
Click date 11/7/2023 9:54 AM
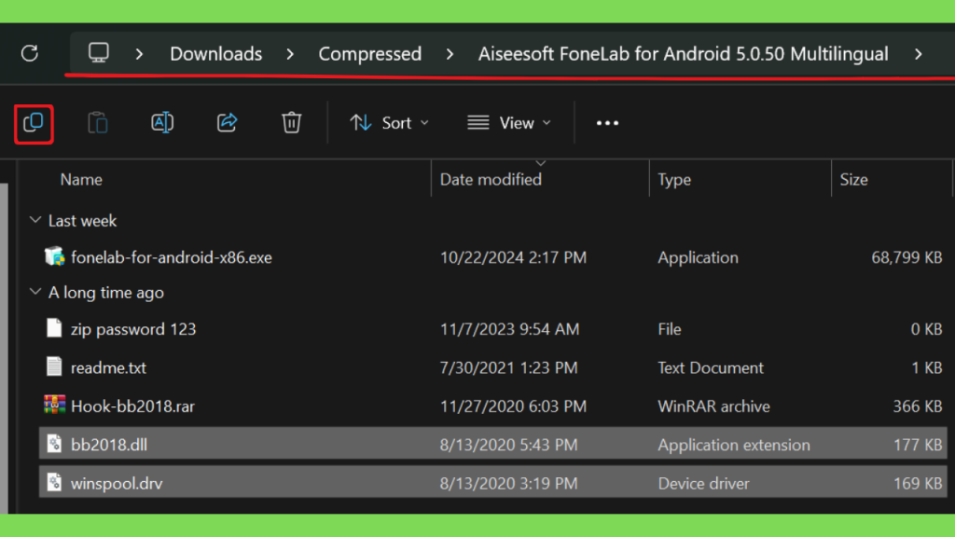(509, 329)
